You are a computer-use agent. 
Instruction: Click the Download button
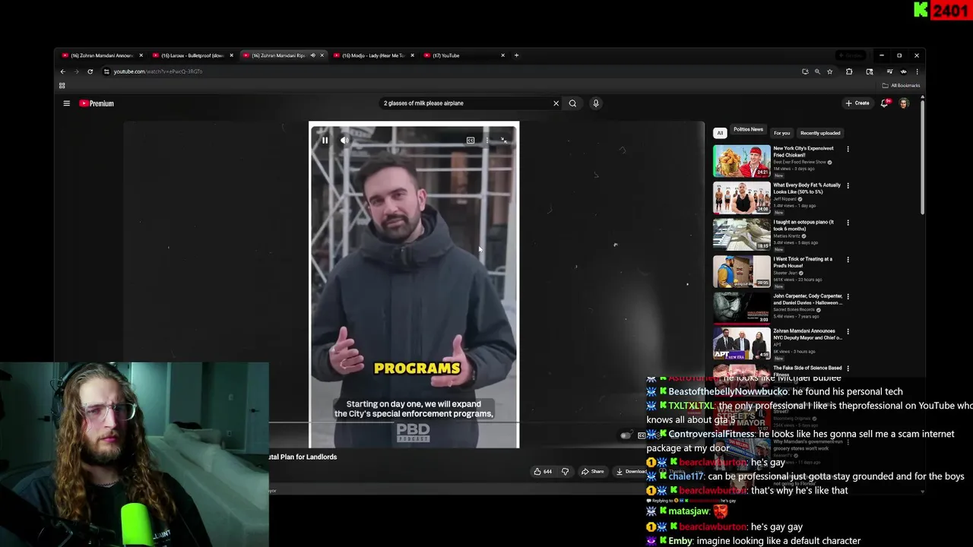coord(631,471)
